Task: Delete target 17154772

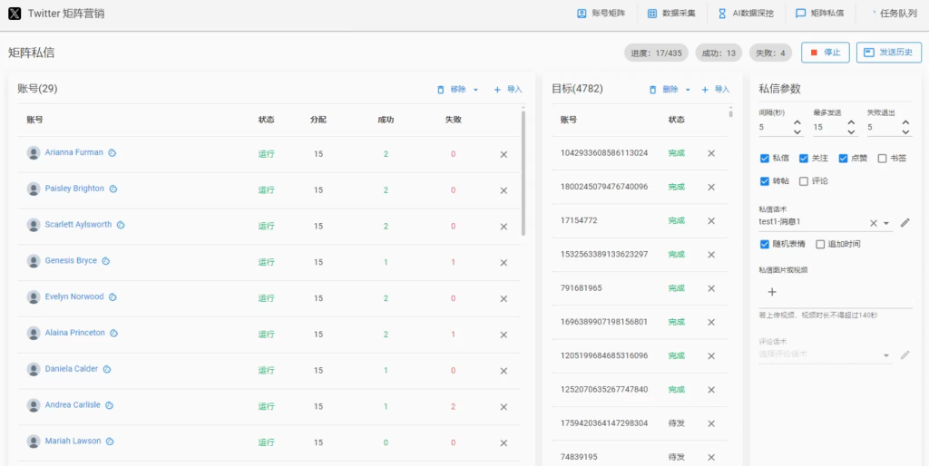Action: tap(711, 221)
